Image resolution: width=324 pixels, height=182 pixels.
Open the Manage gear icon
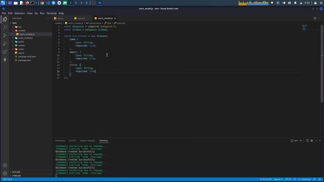coord(5,173)
